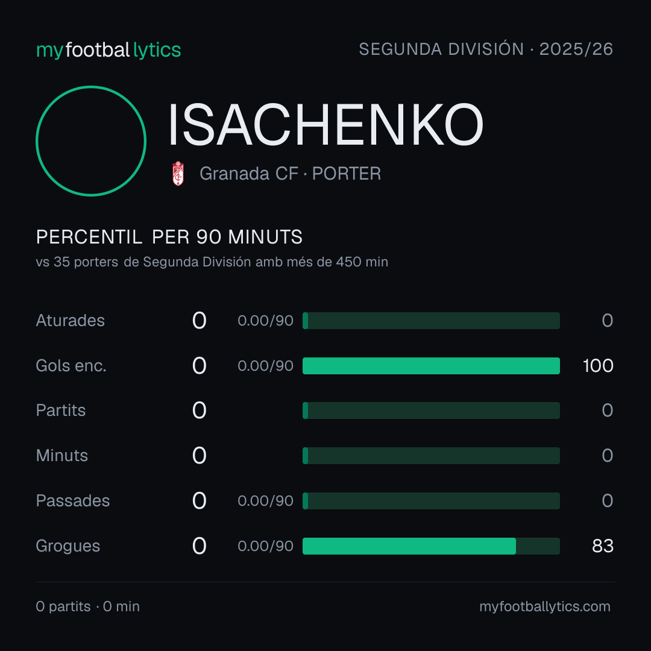This screenshot has height=651, width=651.
Task: Click the Aturades stat label
Action: (70, 321)
